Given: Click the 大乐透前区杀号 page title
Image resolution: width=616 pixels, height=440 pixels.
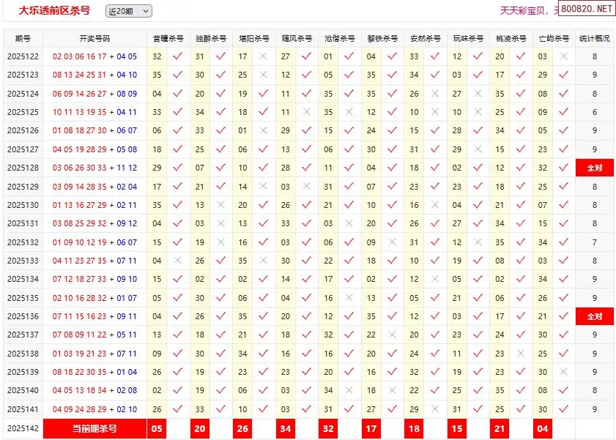Looking at the screenshot, I should coord(54,10).
